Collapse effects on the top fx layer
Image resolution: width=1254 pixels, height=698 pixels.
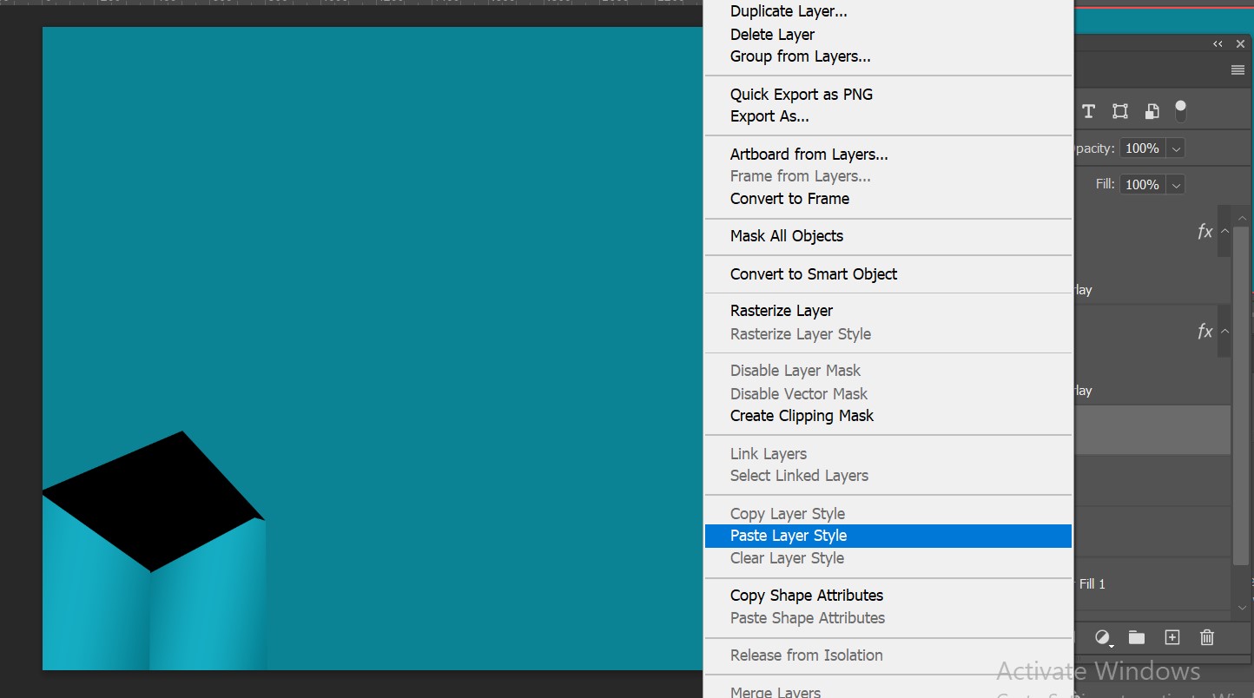(x=1224, y=232)
